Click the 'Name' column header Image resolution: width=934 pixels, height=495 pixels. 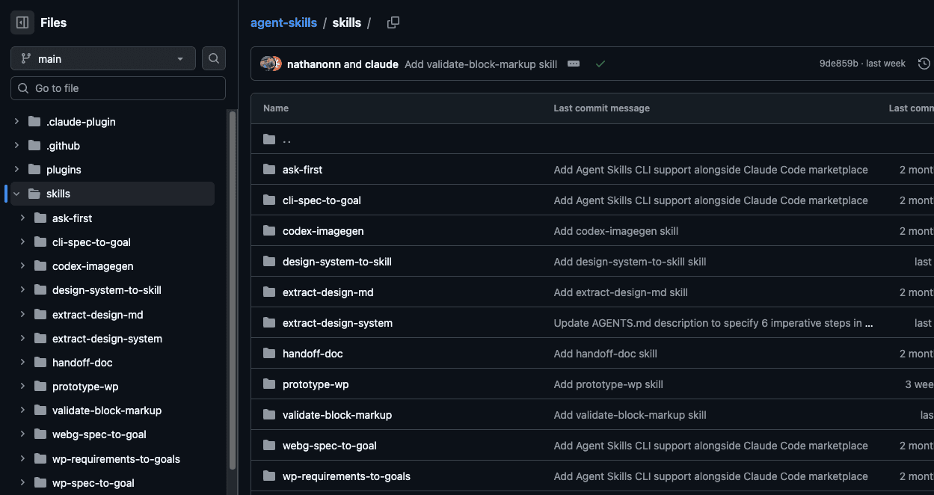[276, 108]
